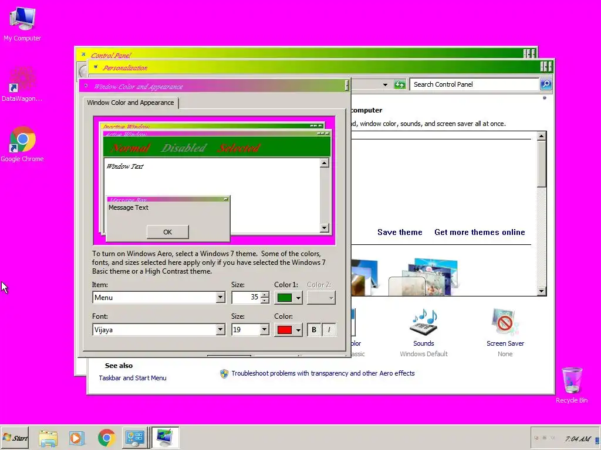The width and height of the screenshot is (601, 450).
Task: Click Get more themes online link
Action: [480, 232]
